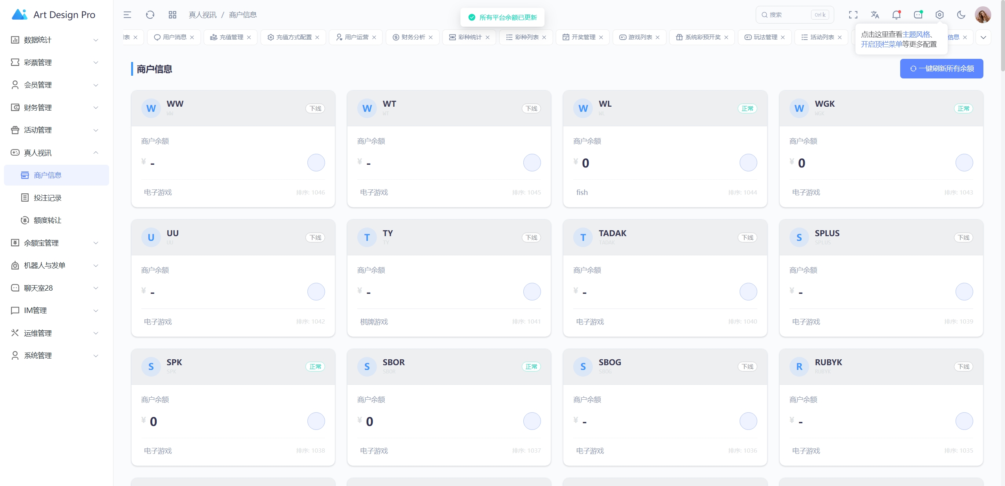Click the SPK merchant balance round button
1005x486 pixels.
tap(316, 421)
